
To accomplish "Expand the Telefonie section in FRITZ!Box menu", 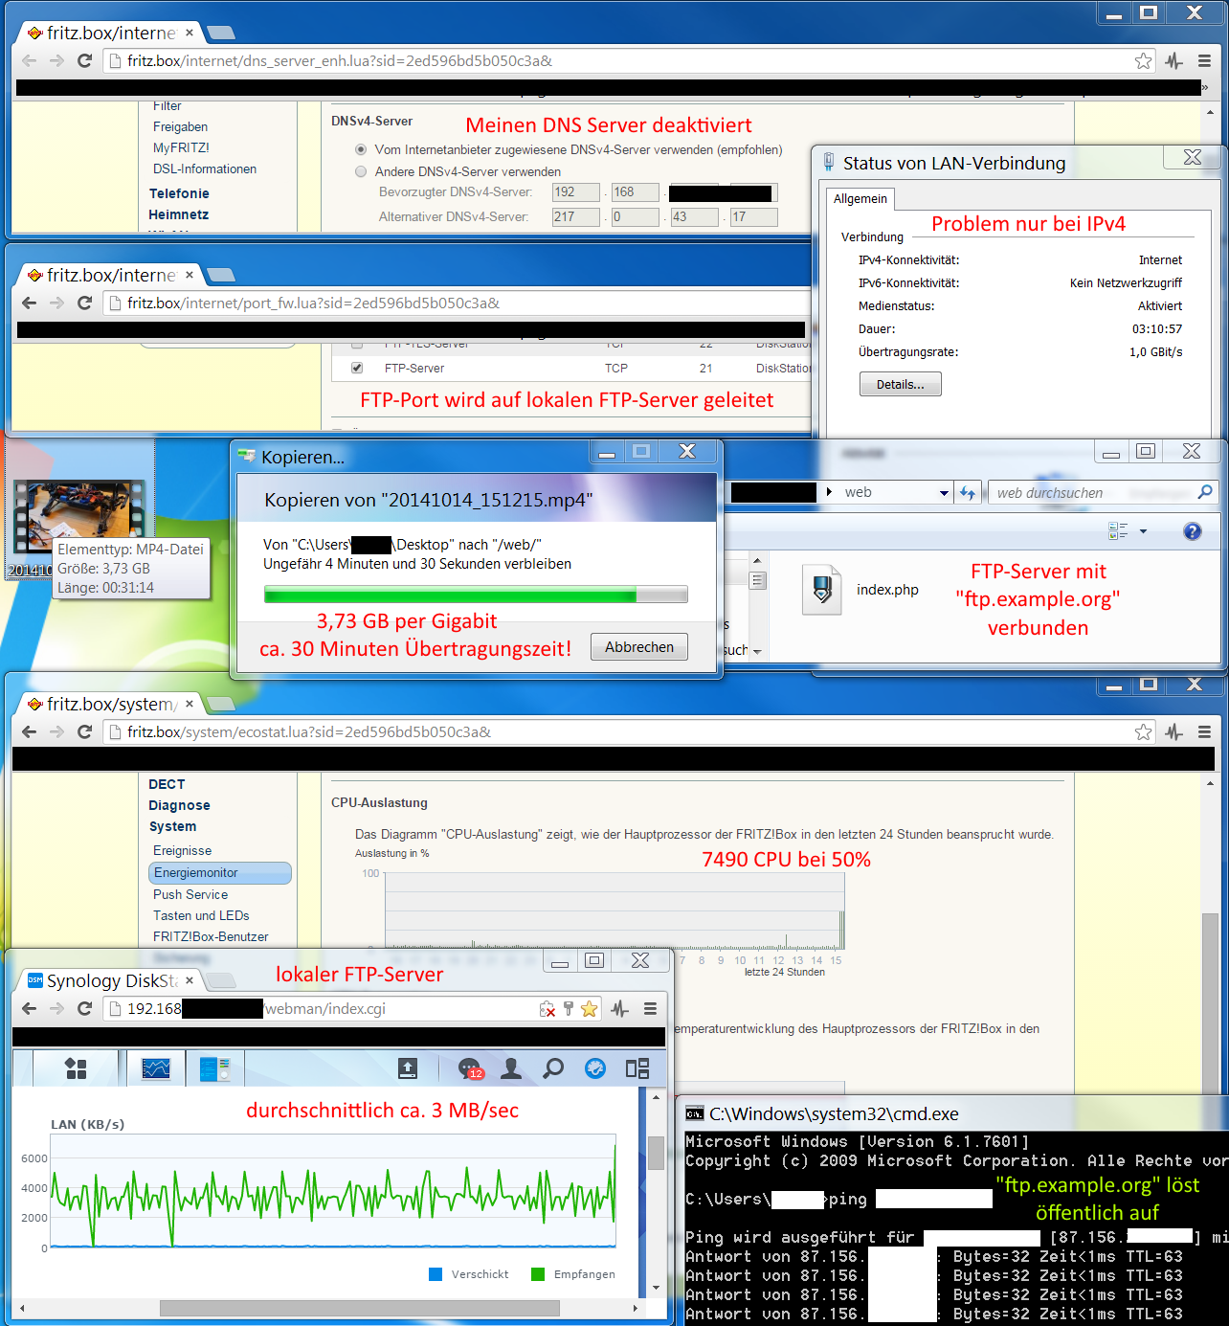I will pyautogui.click(x=179, y=192).
